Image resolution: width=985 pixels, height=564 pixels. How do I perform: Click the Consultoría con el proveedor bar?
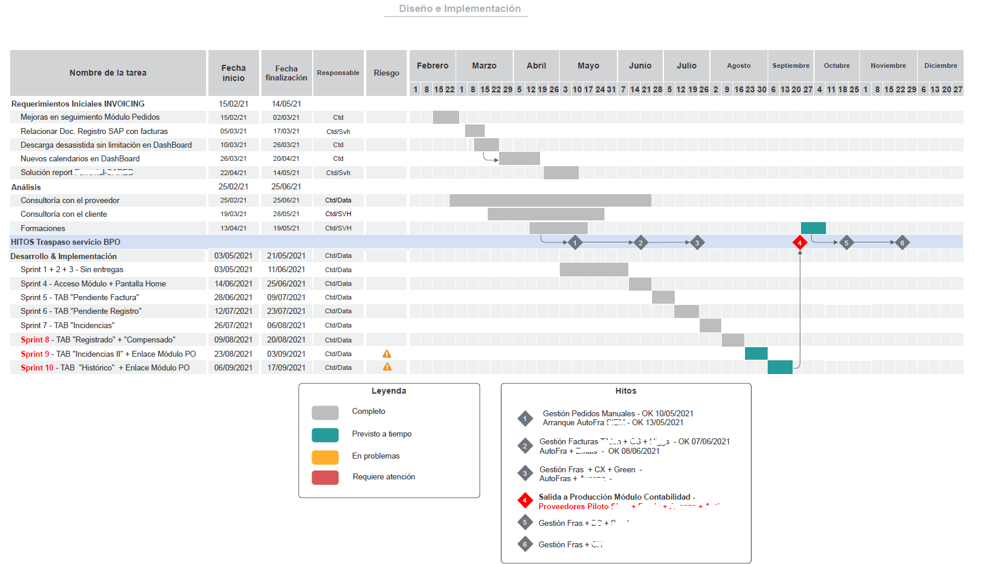click(550, 200)
